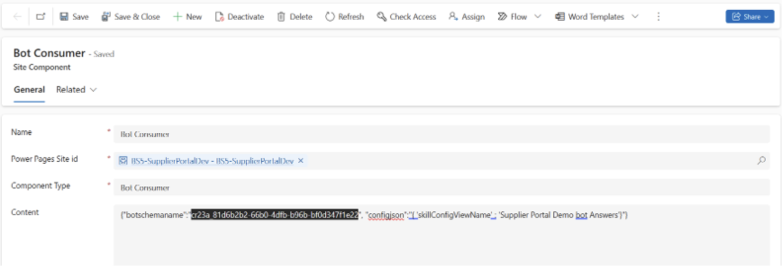Click the Component Type field
Screen dimensions: 782x277
441,188
